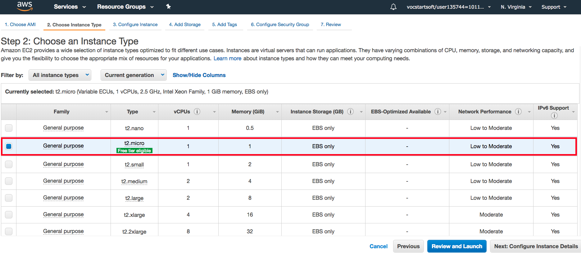Open the Support dropdown menu
Image resolution: width=581 pixels, height=256 pixels.
point(554,7)
